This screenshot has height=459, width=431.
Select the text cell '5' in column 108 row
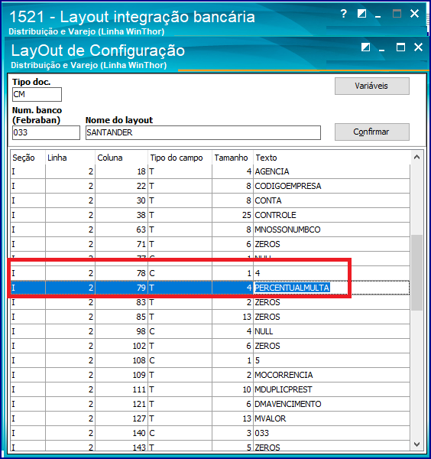[x=332, y=360]
